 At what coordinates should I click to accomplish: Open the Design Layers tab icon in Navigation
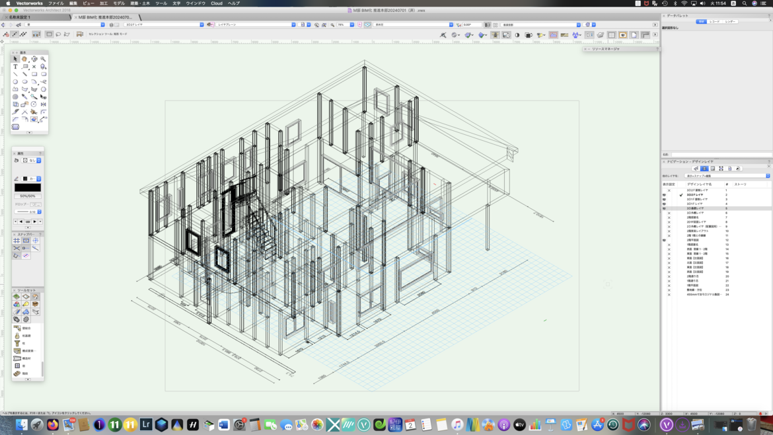click(x=704, y=169)
